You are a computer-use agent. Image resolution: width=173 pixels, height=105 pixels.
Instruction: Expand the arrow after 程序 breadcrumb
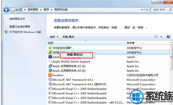pyautogui.click(x=52, y=10)
